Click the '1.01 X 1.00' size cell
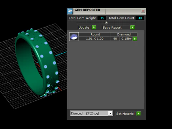 pyautogui.click(x=95, y=39)
